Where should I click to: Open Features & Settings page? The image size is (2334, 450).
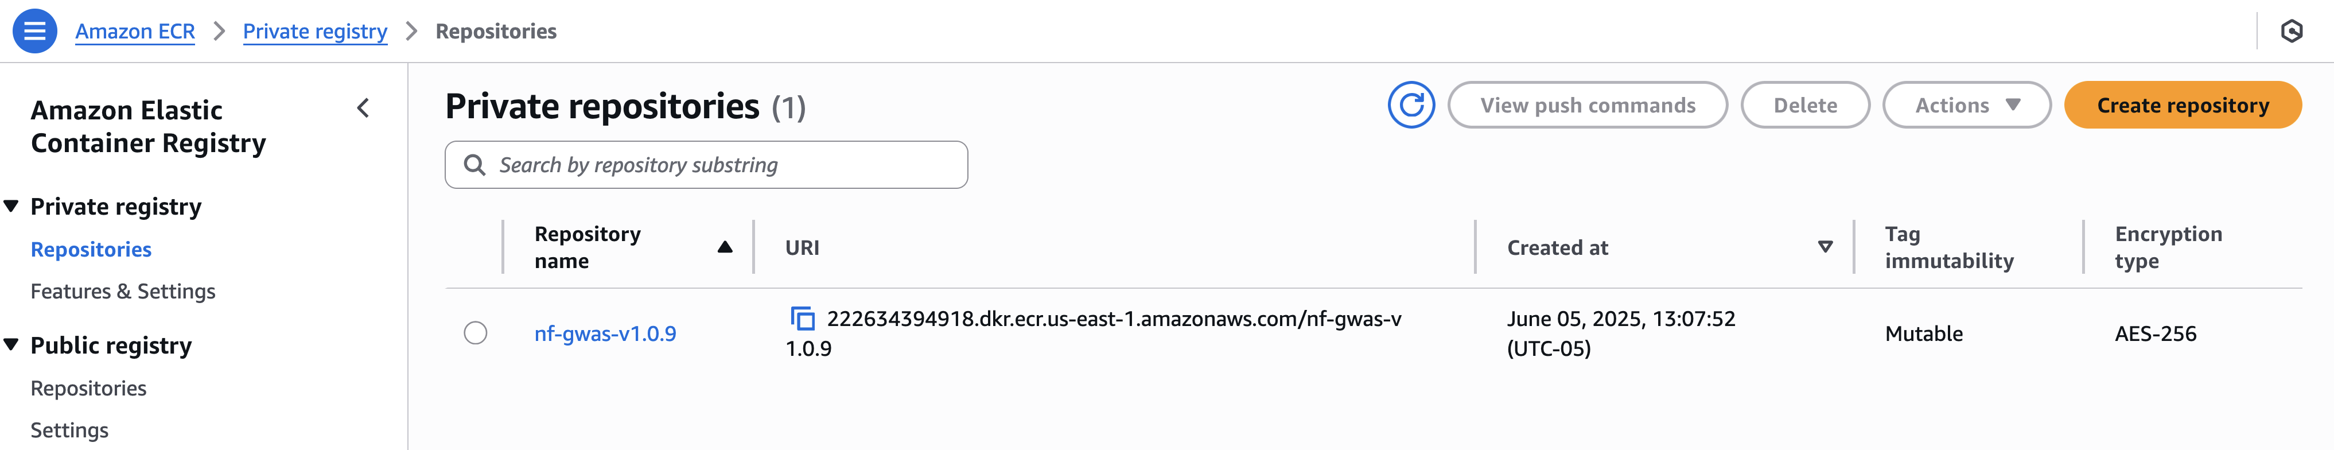click(x=122, y=291)
